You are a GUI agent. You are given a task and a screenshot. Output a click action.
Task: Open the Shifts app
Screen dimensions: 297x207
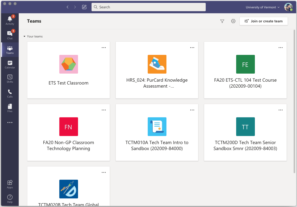click(x=10, y=79)
